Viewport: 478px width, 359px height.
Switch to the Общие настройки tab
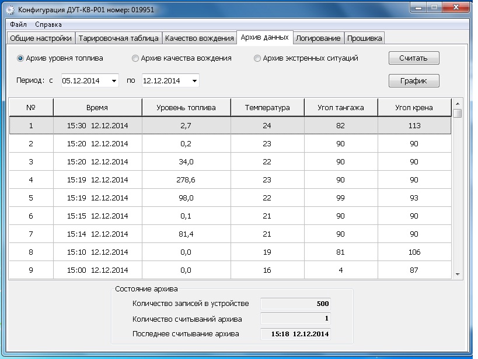pos(41,38)
